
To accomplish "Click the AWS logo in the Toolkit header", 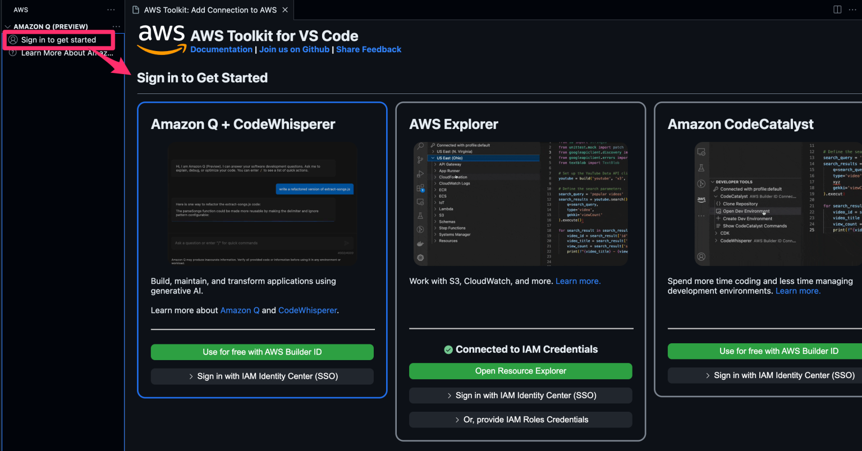I will tap(161, 38).
